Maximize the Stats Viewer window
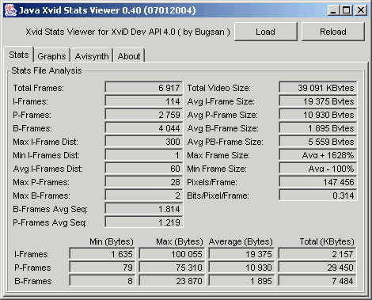Screen dimensions: 372x300 (x=347, y=10)
